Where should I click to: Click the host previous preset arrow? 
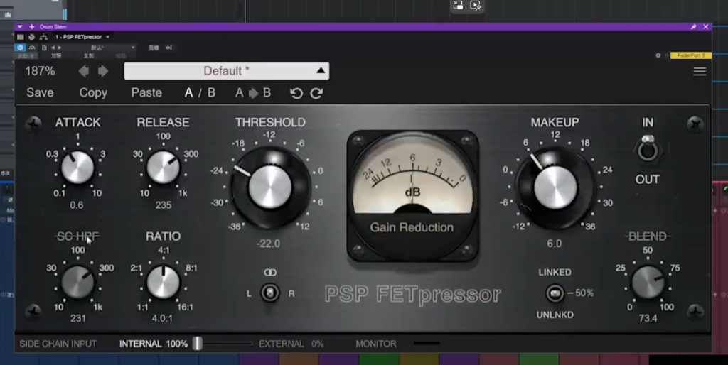tap(53, 48)
